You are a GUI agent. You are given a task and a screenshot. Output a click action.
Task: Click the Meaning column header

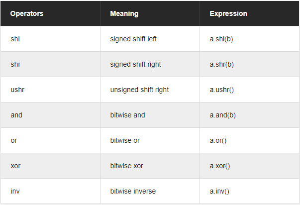124,13
